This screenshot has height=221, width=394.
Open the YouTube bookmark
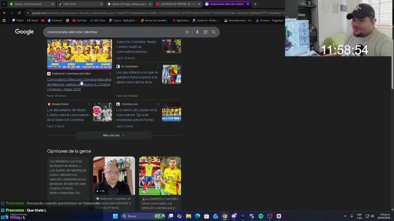[x=79, y=21]
